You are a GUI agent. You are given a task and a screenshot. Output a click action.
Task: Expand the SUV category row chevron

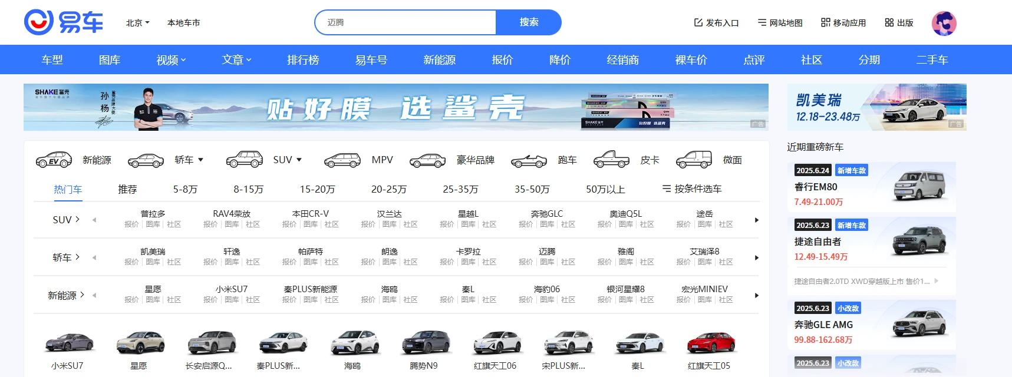77,219
